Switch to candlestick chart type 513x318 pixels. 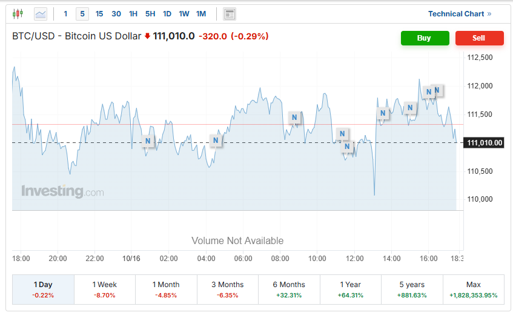click(17, 13)
